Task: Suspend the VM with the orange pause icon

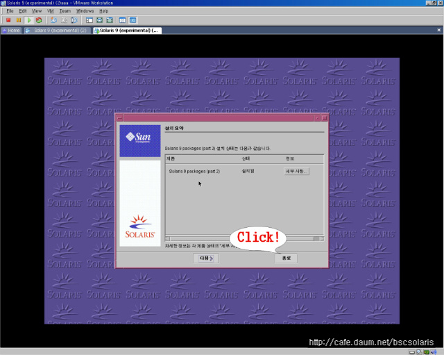Action: click(x=19, y=20)
